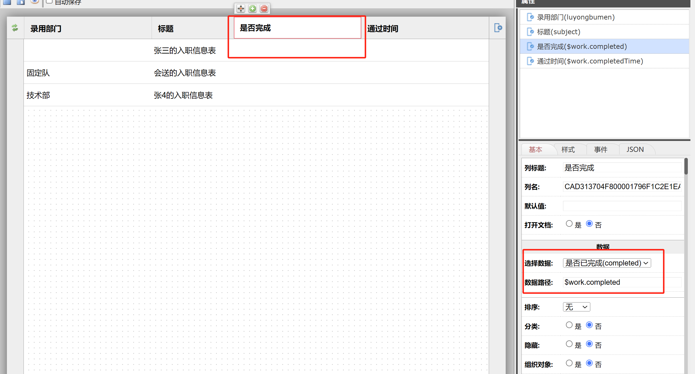This screenshot has height=374, width=695.
Task: Click icon beside 录用部门(luyongbumen) item
Action: (530, 17)
